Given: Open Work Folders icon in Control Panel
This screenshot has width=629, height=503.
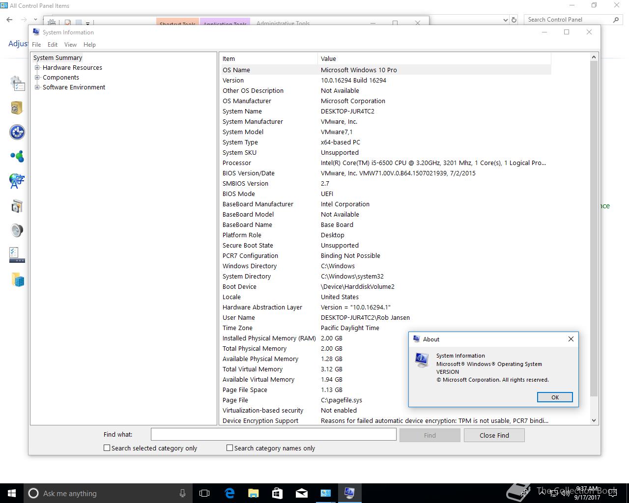Looking at the screenshot, I should [x=17, y=280].
